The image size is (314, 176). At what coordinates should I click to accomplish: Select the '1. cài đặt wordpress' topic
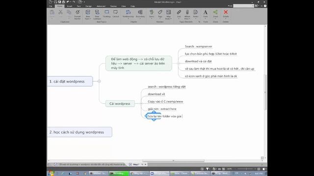coord(70,82)
